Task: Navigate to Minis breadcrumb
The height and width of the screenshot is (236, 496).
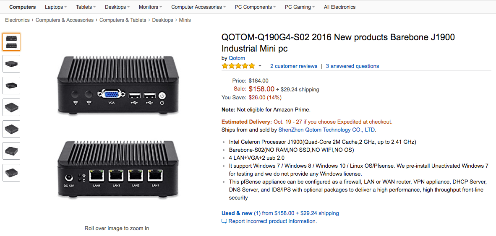Action: point(185,20)
